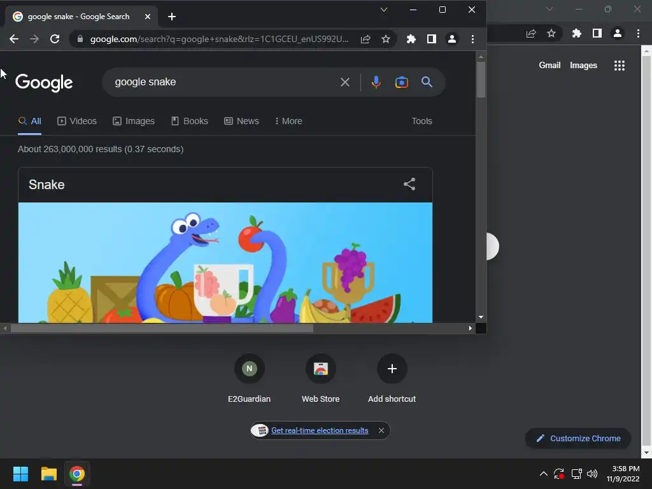
Task: Search by image with camera icon
Action: [x=401, y=82]
